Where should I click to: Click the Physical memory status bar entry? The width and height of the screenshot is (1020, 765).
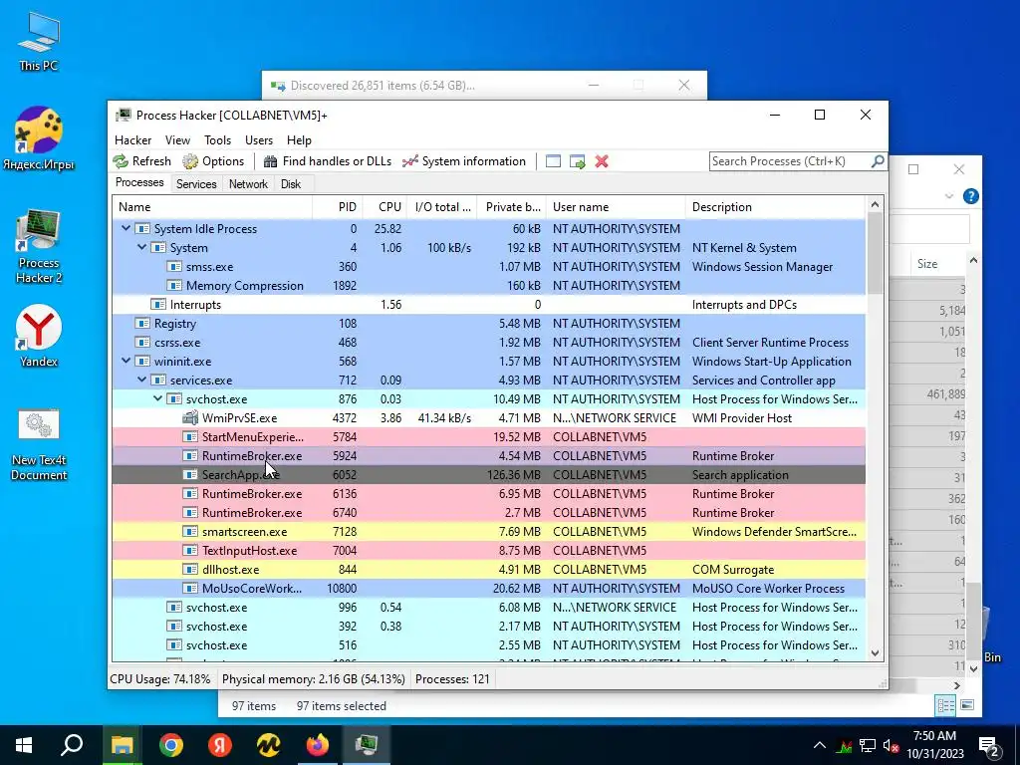313,679
